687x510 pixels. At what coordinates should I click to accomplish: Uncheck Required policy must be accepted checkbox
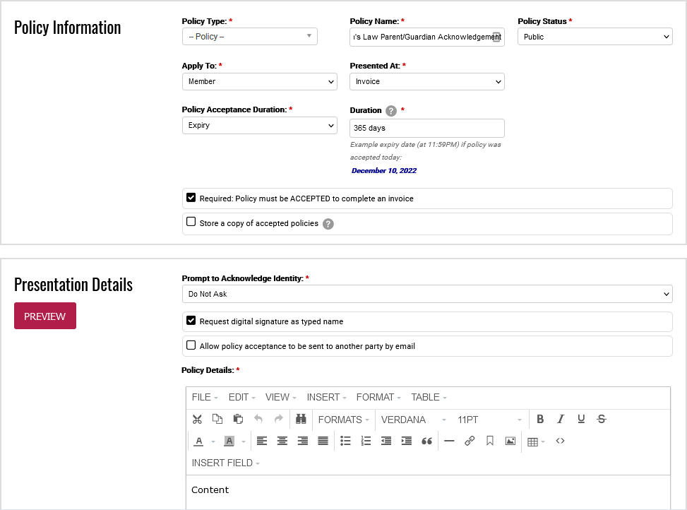[x=191, y=198]
